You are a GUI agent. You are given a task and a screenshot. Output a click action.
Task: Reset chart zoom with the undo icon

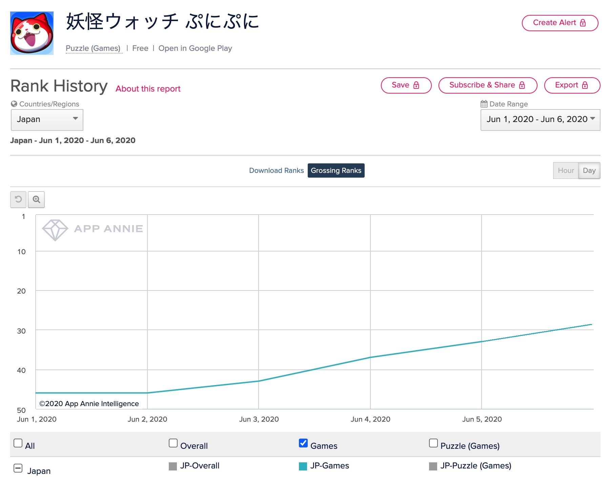coord(18,199)
